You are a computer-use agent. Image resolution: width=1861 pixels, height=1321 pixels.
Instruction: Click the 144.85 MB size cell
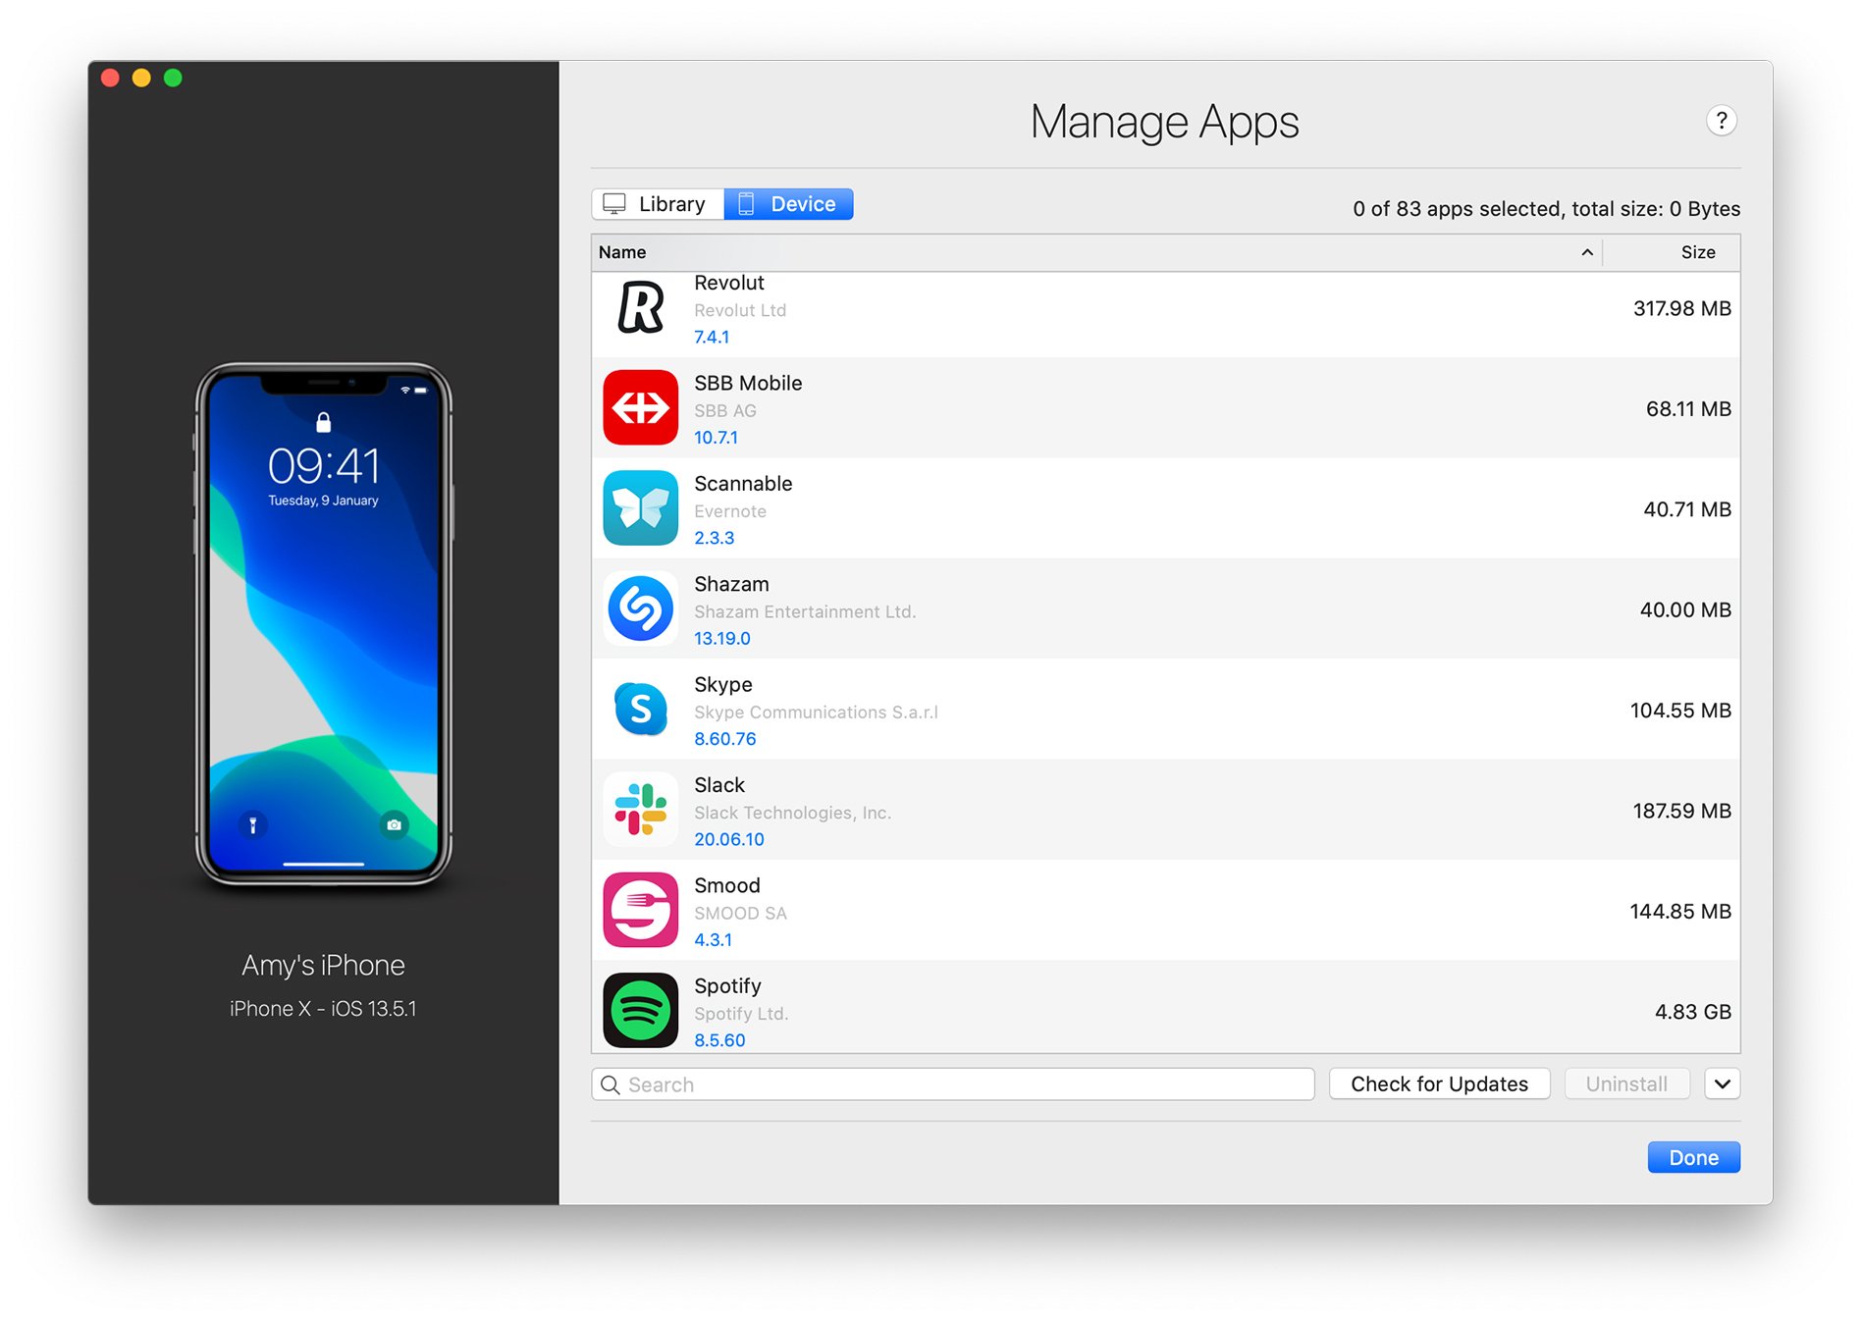pyautogui.click(x=1680, y=911)
